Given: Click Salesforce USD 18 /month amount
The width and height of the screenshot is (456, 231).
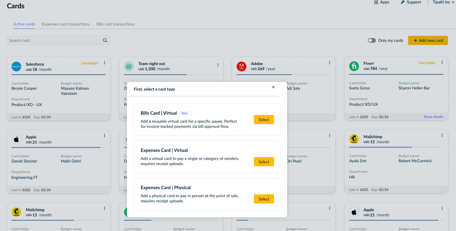Looking at the screenshot, I should (x=39, y=69).
